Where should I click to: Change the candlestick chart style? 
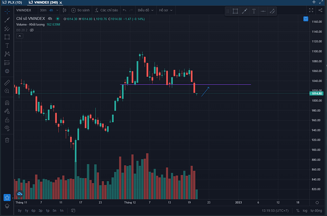point(64,10)
